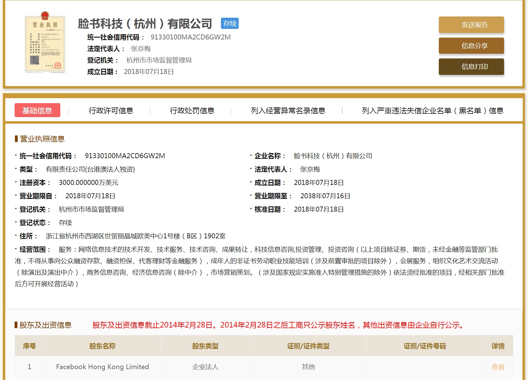Click the 股东及出资信息 section heading
528x380 pixels.
click(45, 325)
